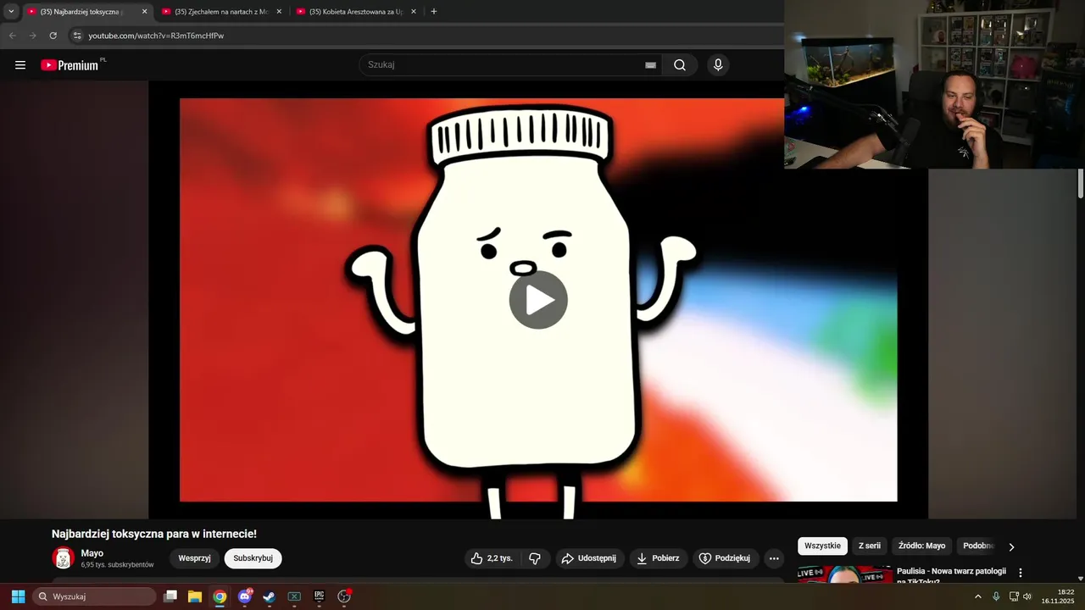Expand hidden system tray icons
This screenshot has width=1085, height=610.
pyautogui.click(x=978, y=596)
